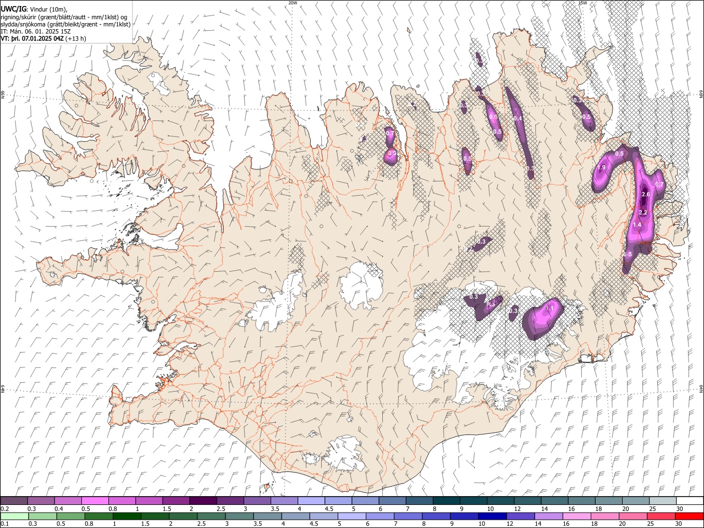Viewport: 704px width, 528px height.
Task: Click the 'slydda/snjókoma' legend description line
Action: click(x=65, y=24)
